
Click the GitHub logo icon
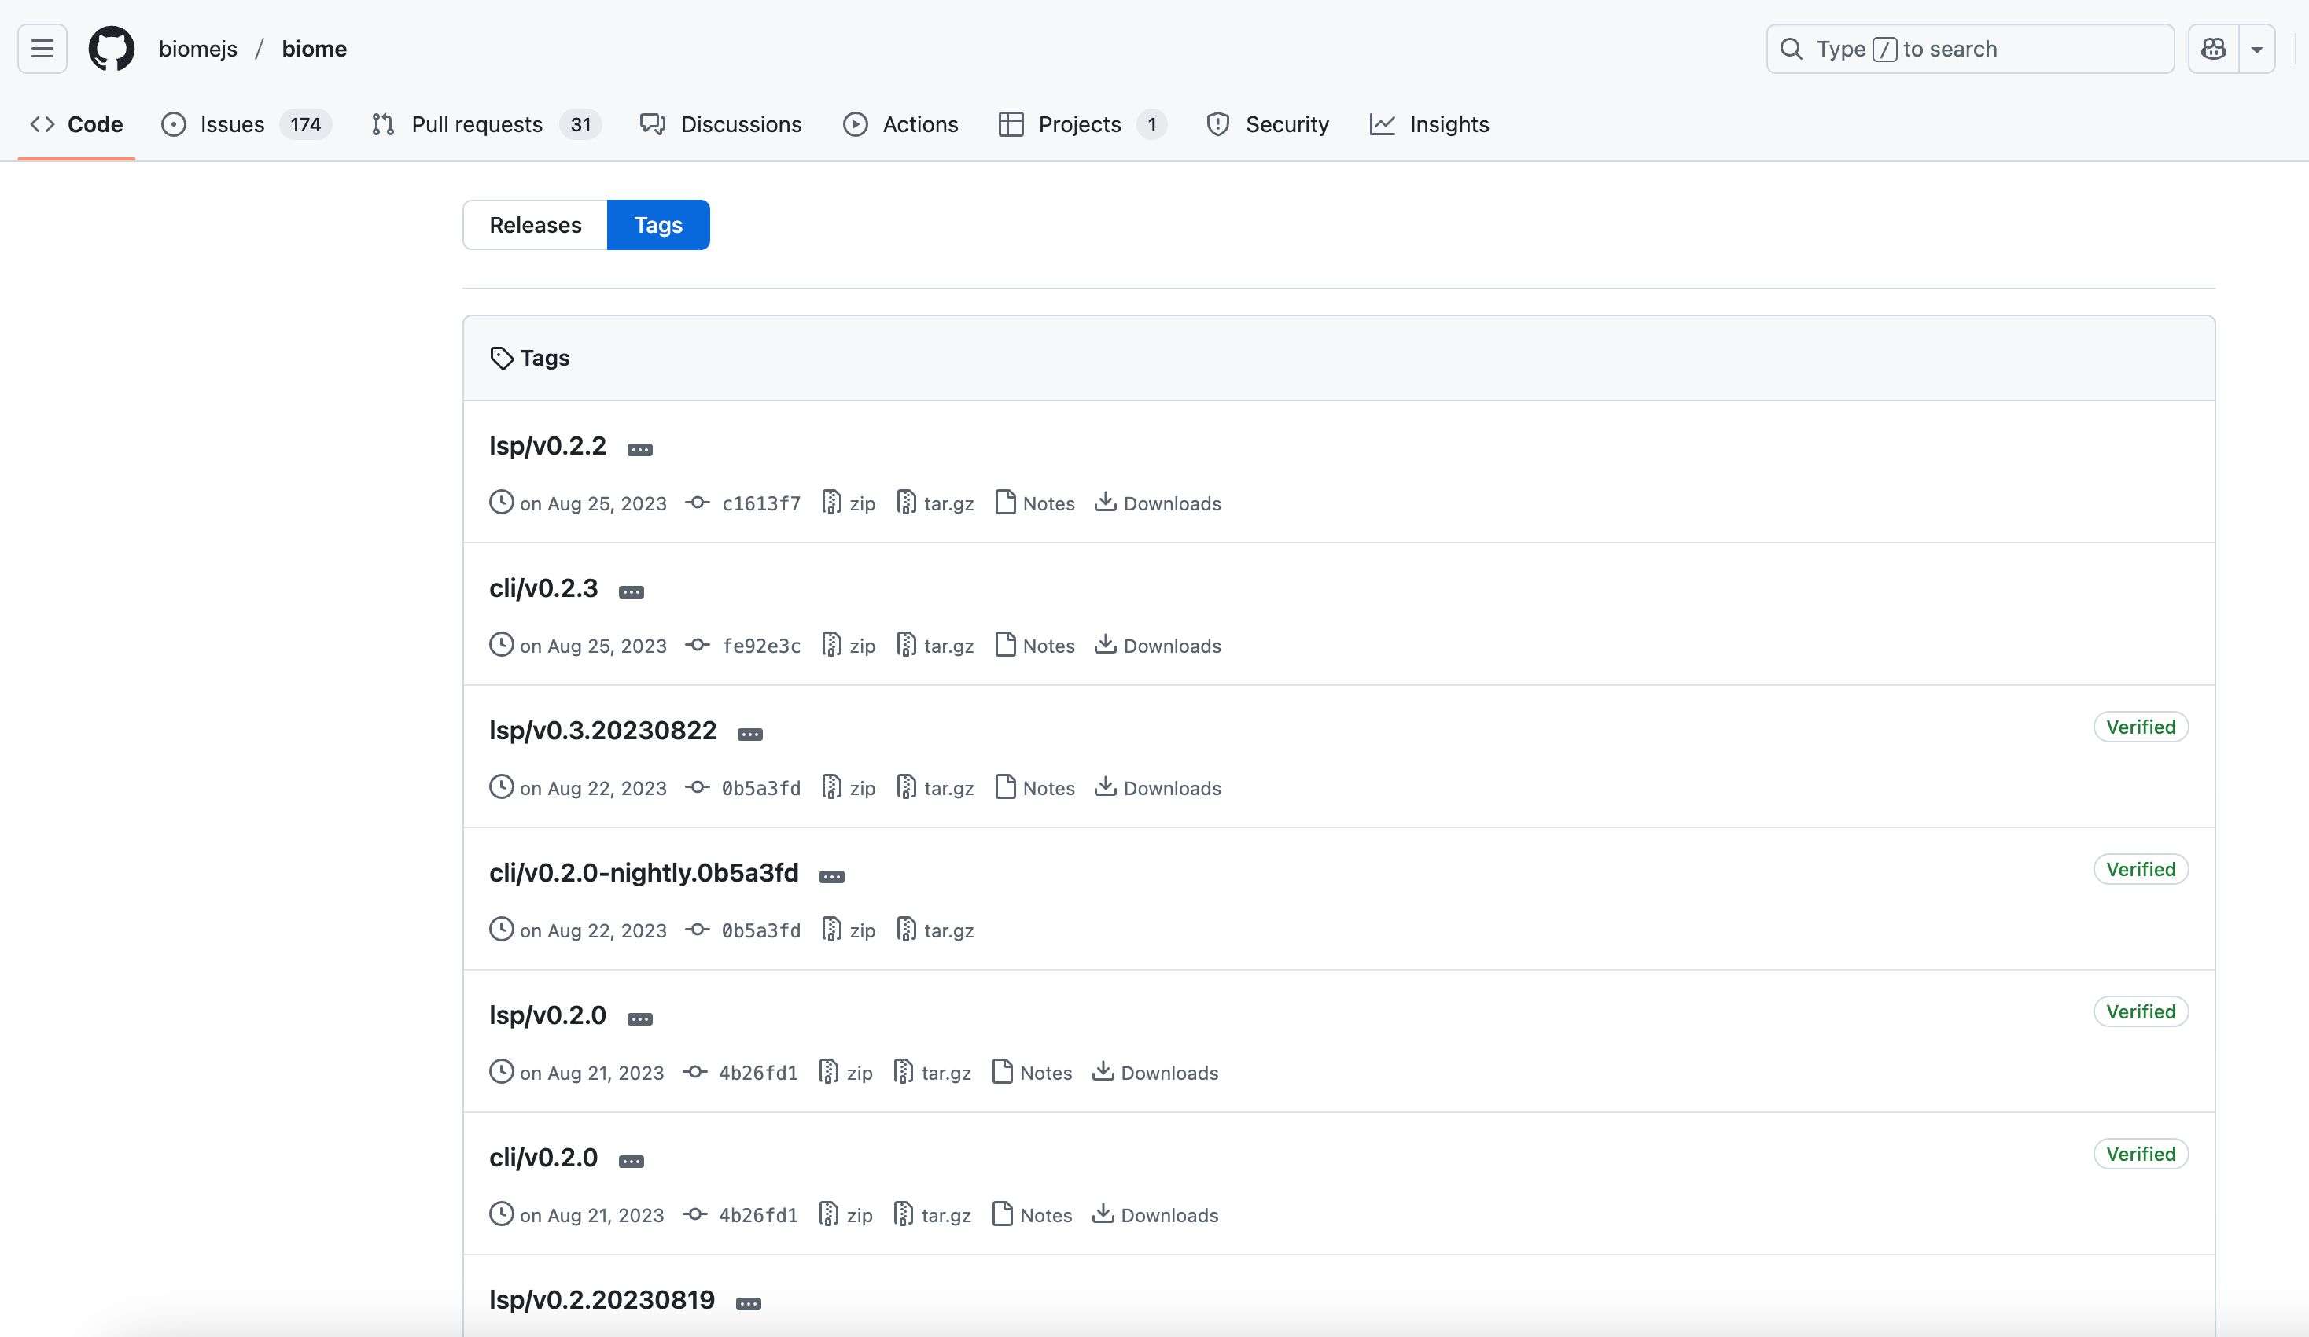coord(111,49)
